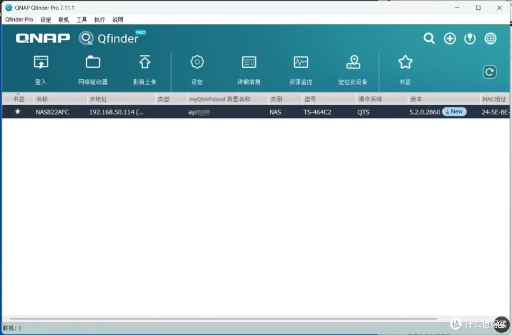Click the MAC地址 column header
This screenshot has width=512, height=335.
click(494, 99)
